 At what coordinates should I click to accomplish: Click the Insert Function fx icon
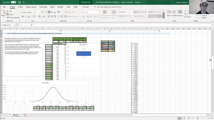click(x=31, y=25)
